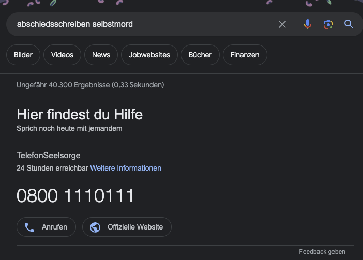Focus the search text field
The image size is (363, 260).
click(140, 24)
